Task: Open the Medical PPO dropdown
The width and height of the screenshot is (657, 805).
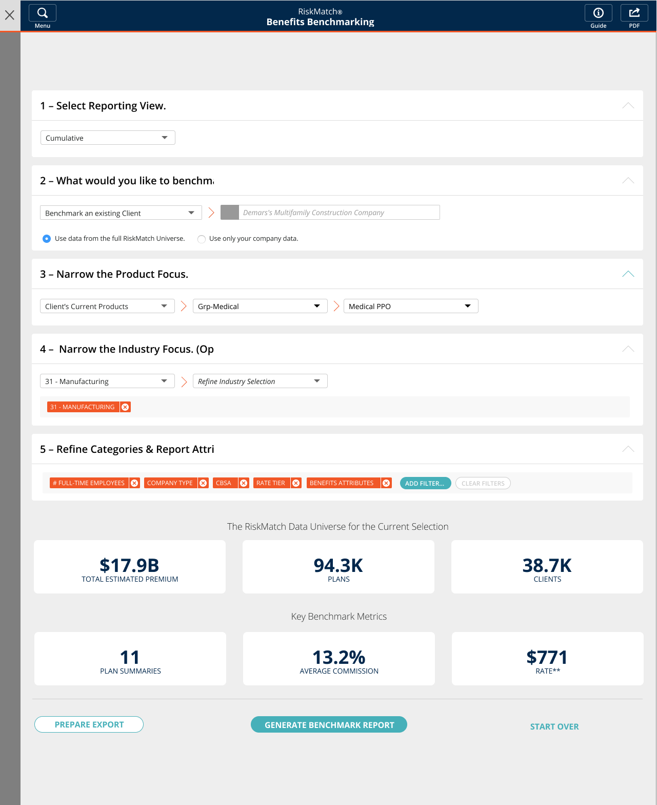Action: [x=411, y=306]
